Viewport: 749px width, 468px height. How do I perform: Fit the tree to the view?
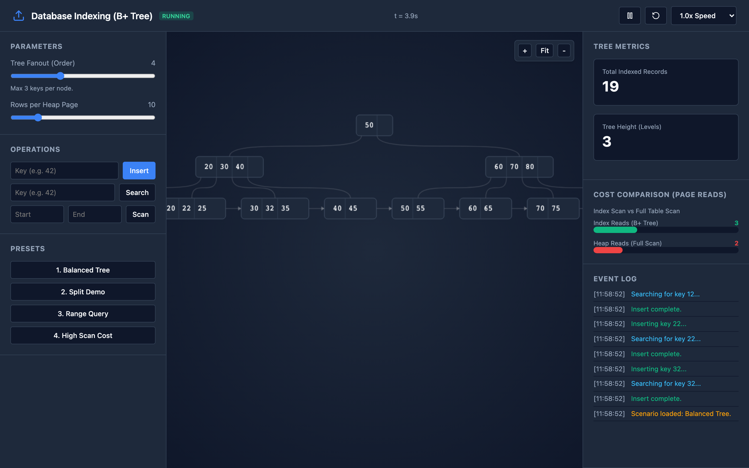coord(544,51)
